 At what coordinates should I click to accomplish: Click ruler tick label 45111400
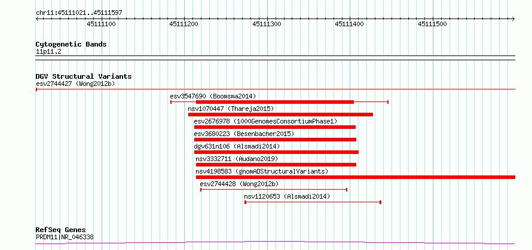(349, 24)
